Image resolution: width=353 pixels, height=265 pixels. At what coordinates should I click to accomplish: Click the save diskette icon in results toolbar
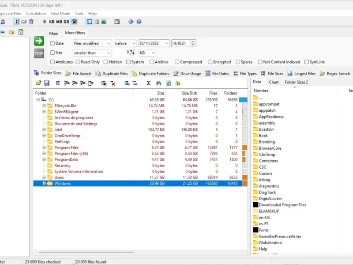(x=46, y=83)
